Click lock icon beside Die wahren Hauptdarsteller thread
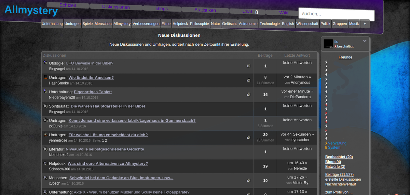This screenshot has width=410, height=195. 45,106
